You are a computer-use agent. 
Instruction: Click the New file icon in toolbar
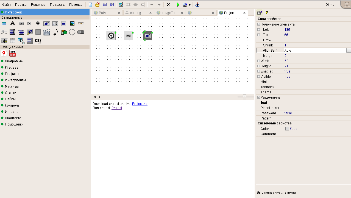point(90,5)
